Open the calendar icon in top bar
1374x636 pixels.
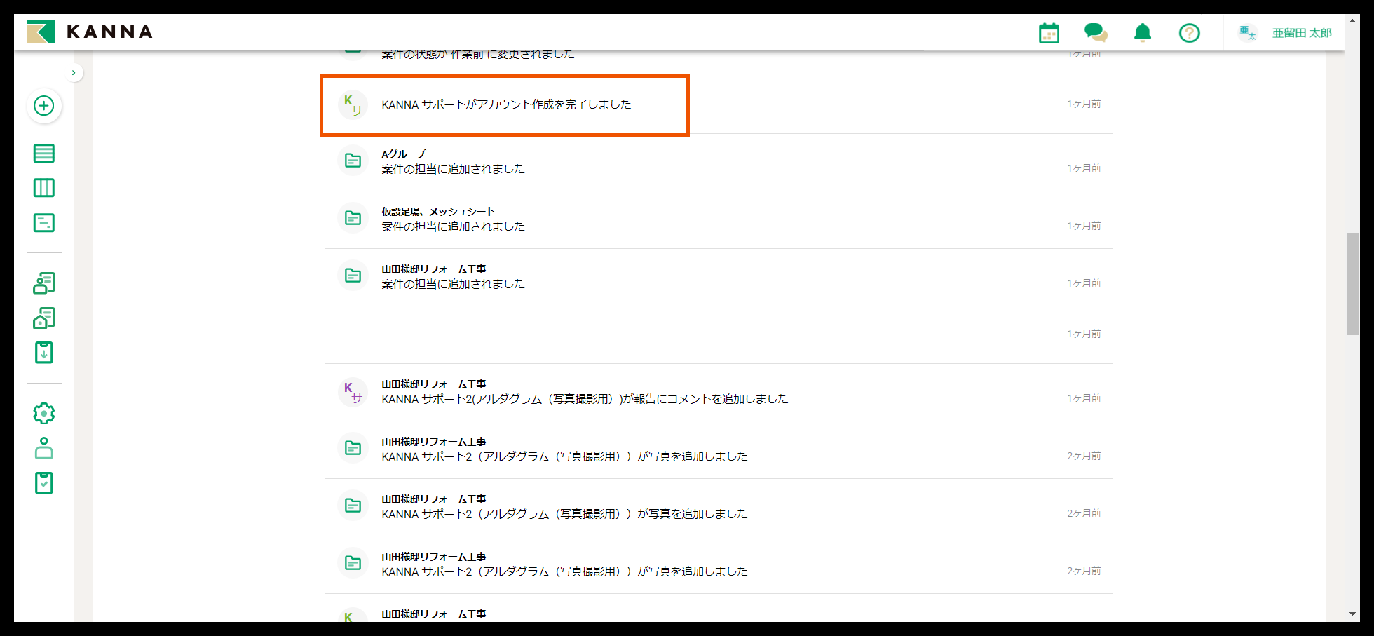pyautogui.click(x=1049, y=33)
